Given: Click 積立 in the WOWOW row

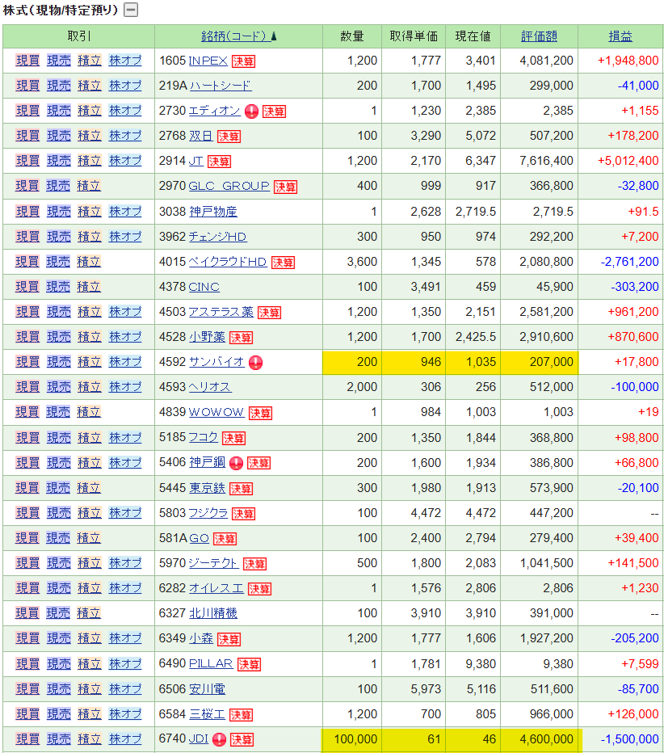Looking at the screenshot, I should click(89, 412).
